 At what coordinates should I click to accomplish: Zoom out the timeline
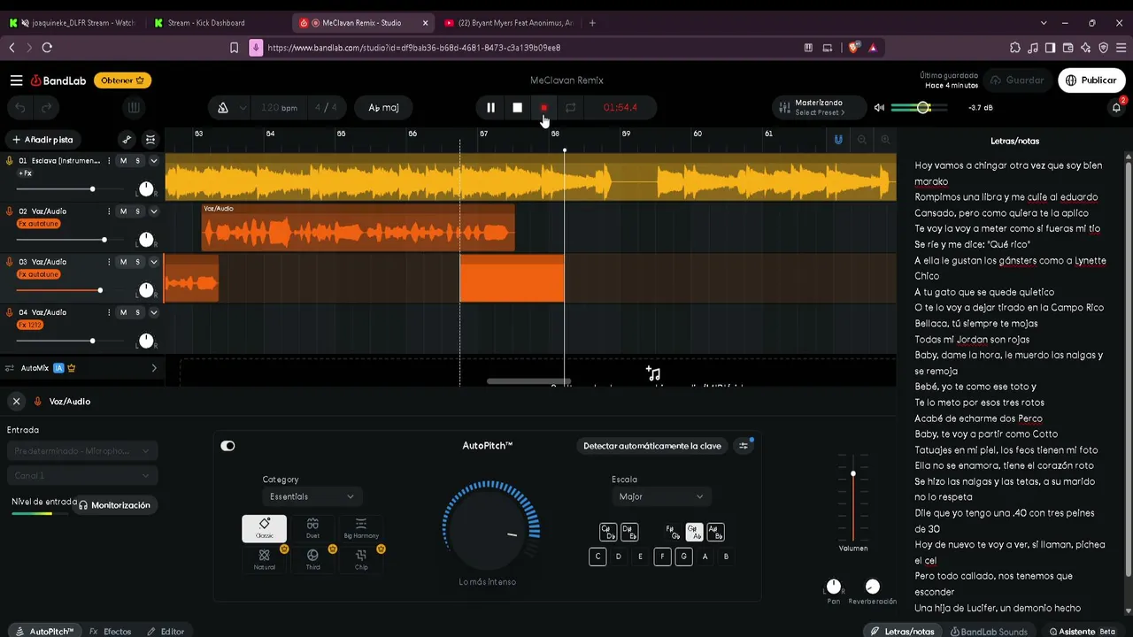click(862, 140)
